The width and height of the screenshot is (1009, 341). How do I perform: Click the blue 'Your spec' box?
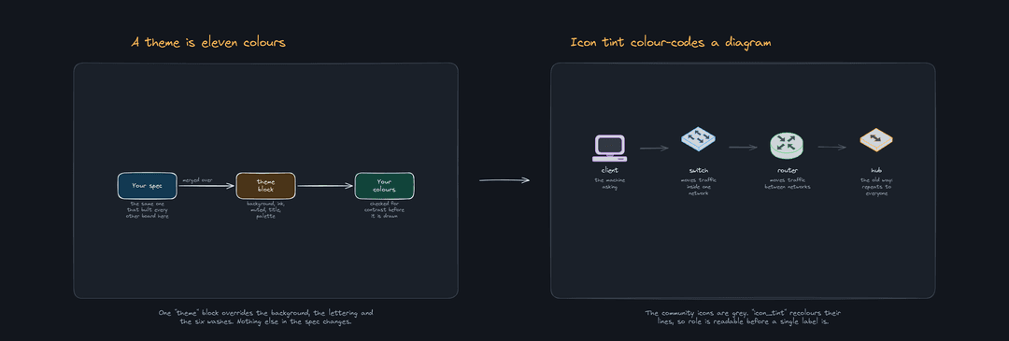pyautogui.click(x=147, y=185)
